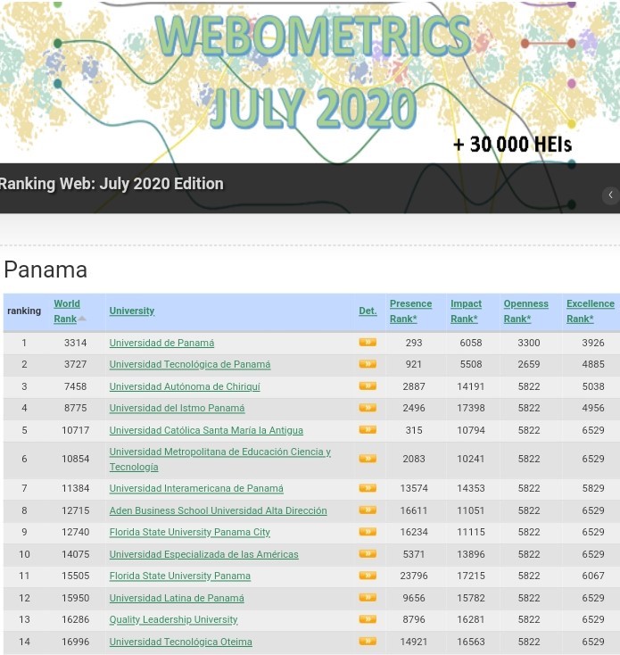Select world rank value 7458
This screenshot has height=655, width=620.
tap(75, 386)
